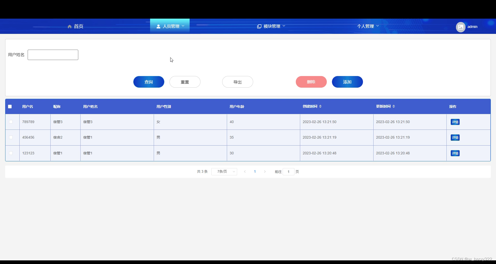Sort by 更新时间 arrows
The height and width of the screenshot is (264, 496).
(x=394, y=106)
